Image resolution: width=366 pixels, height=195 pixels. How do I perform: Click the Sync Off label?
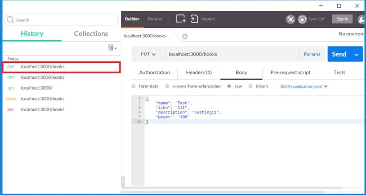click(x=317, y=19)
